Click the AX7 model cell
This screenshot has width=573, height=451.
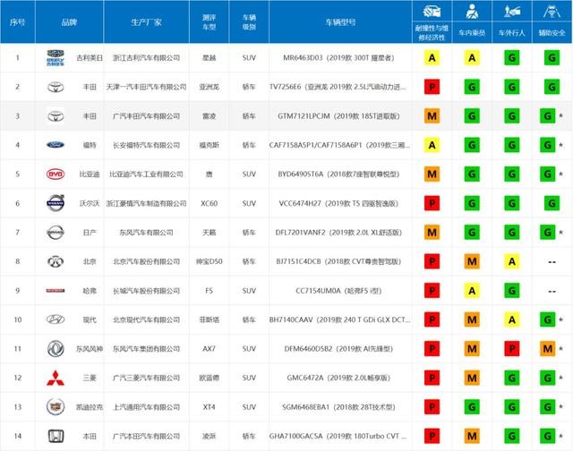click(x=209, y=349)
